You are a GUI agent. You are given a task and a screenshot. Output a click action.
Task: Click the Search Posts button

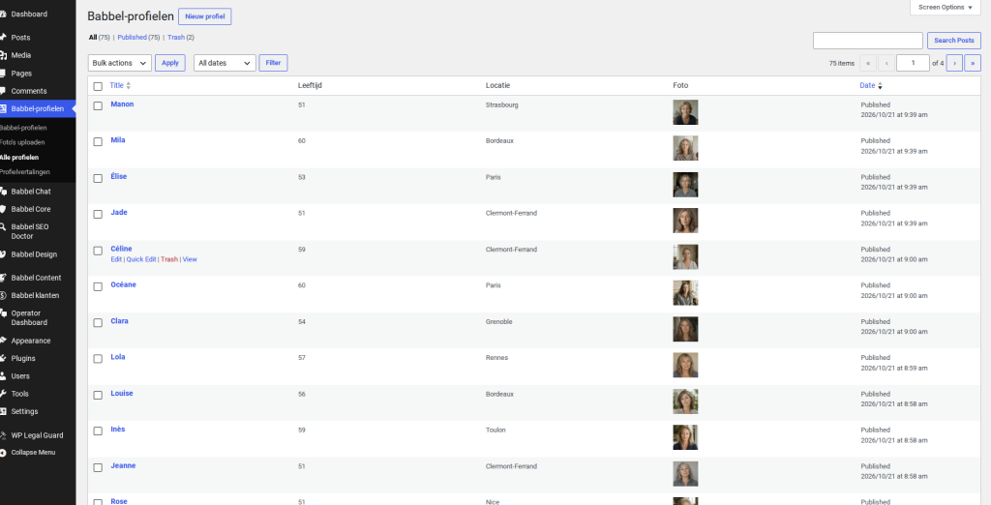pos(953,41)
